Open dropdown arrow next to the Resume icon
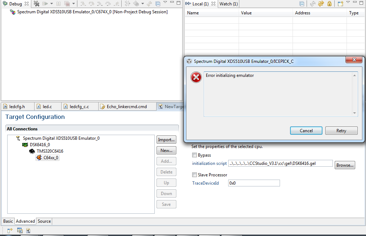This screenshot has width=366, height=236. [x=51, y=4]
